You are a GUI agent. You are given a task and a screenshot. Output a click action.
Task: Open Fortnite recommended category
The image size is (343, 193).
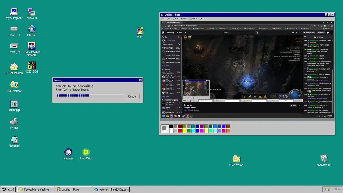(x=171, y=108)
